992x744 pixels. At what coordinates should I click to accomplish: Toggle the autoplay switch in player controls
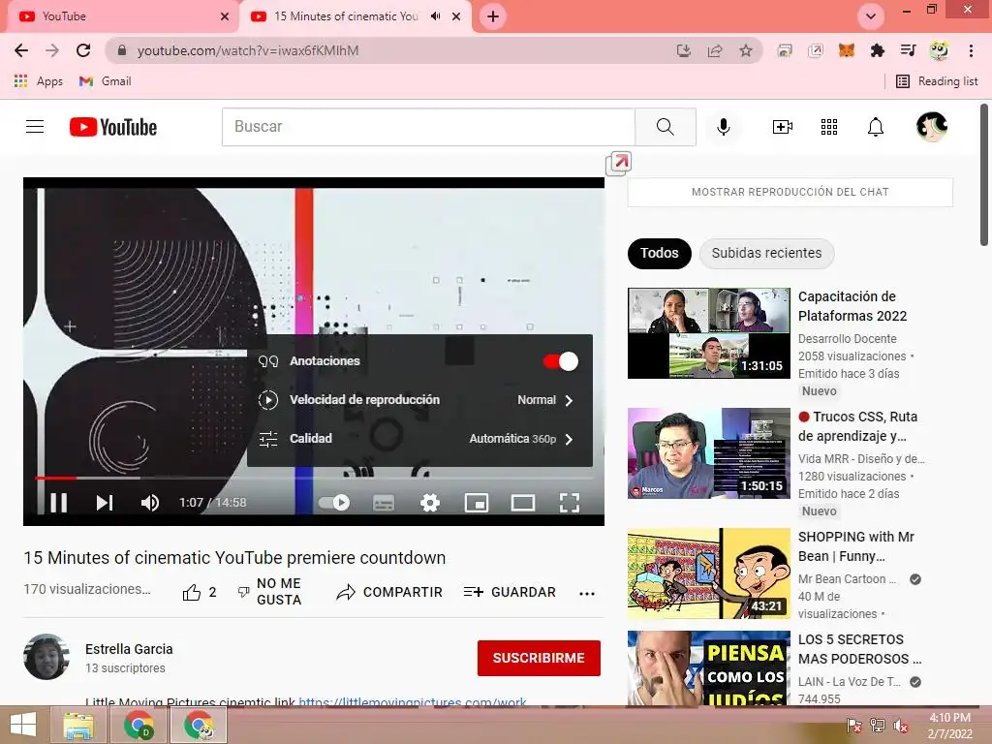click(334, 503)
